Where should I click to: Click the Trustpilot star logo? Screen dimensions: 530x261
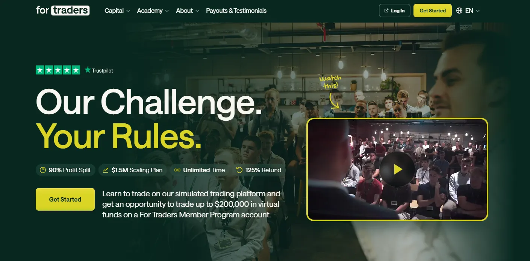(88, 70)
